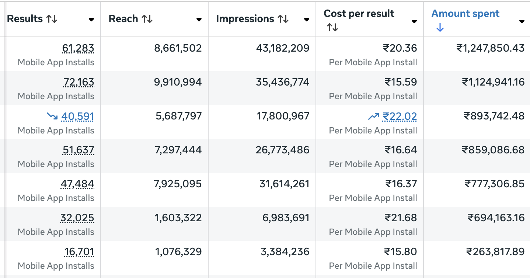
Task: Open Cost per result column dropdown
Action: point(414,21)
